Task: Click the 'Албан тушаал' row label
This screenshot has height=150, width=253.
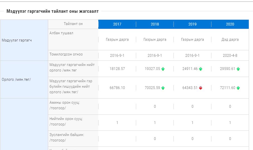Action: tap(61, 33)
